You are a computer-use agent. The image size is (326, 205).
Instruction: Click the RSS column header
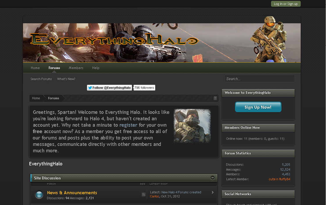click(x=142, y=184)
